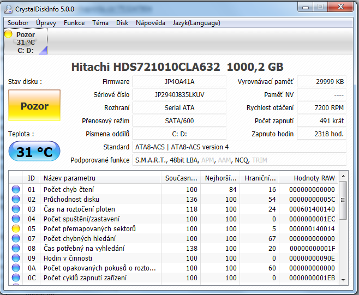The image size is (359, 295).
Task: Click the yellow Pozor health status button
Action: point(34,105)
